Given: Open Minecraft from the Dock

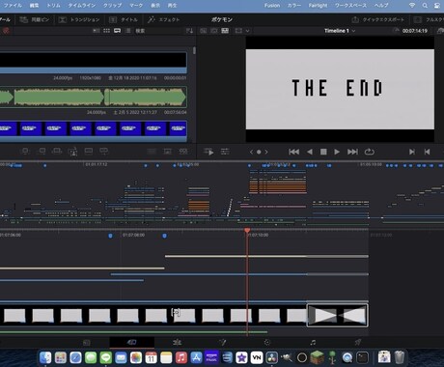Looking at the screenshot, I should point(317,357).
